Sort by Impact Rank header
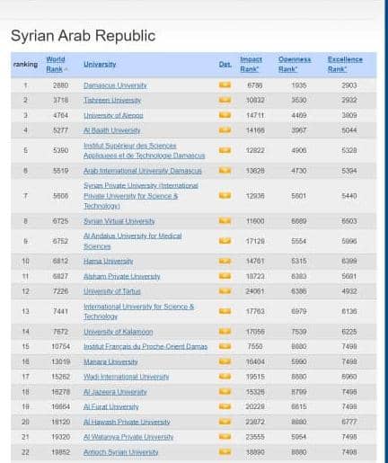The height and width of the screenshot is (463, 388). [251, 64]
